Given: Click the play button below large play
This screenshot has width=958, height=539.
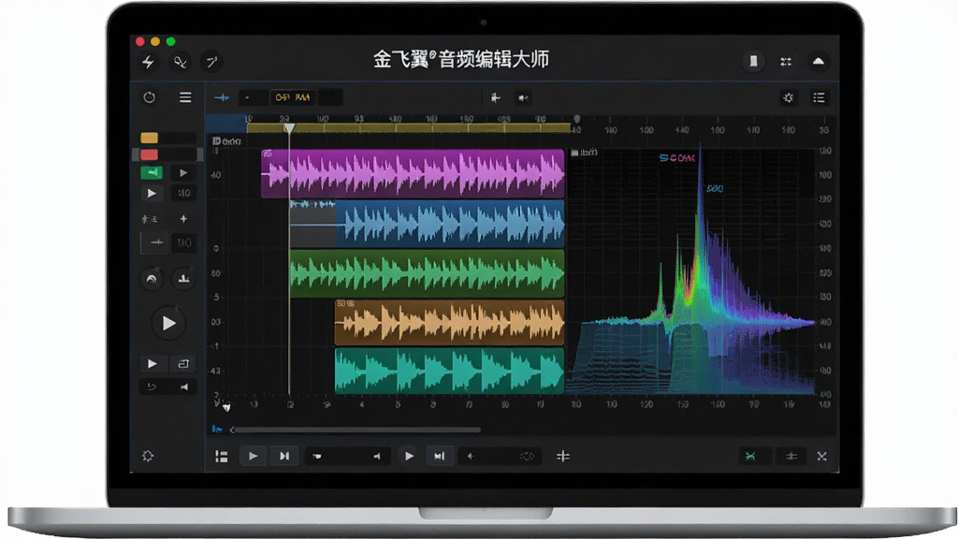Looking at the screenshot, I should pos(152,364).
